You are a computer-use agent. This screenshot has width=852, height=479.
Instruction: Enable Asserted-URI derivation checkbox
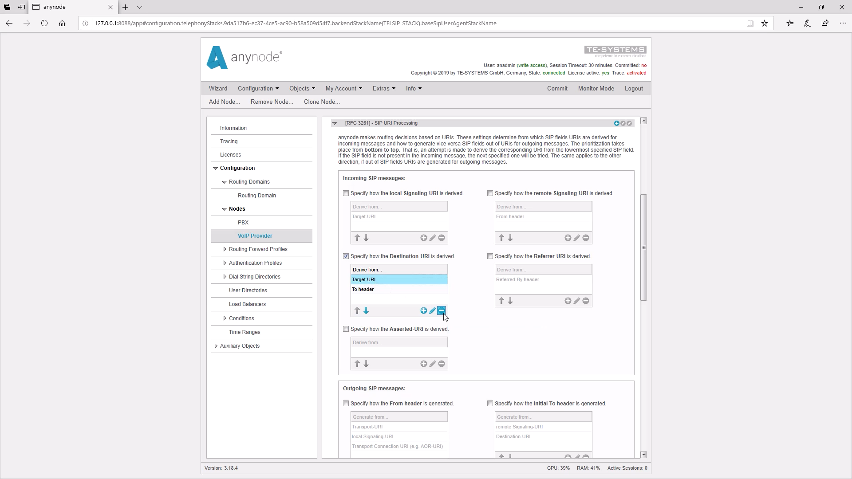point(346,329)
